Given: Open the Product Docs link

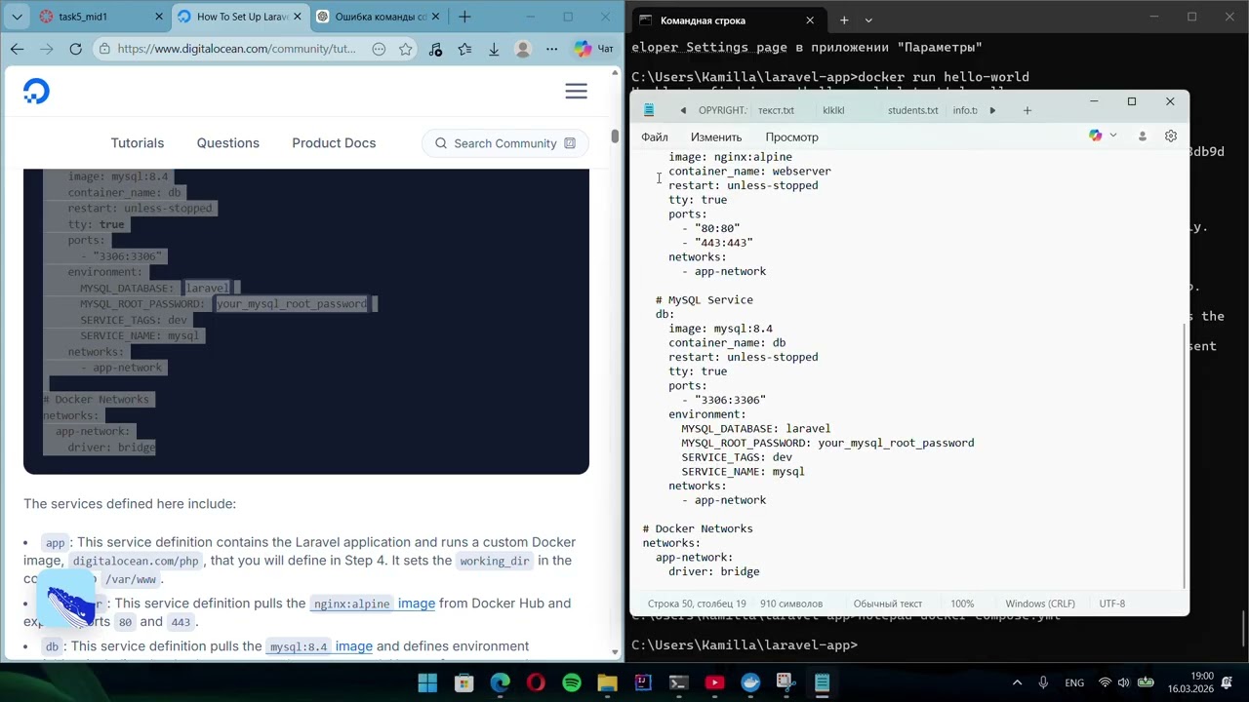Looking at the screenshot, I should coord(334,143).
